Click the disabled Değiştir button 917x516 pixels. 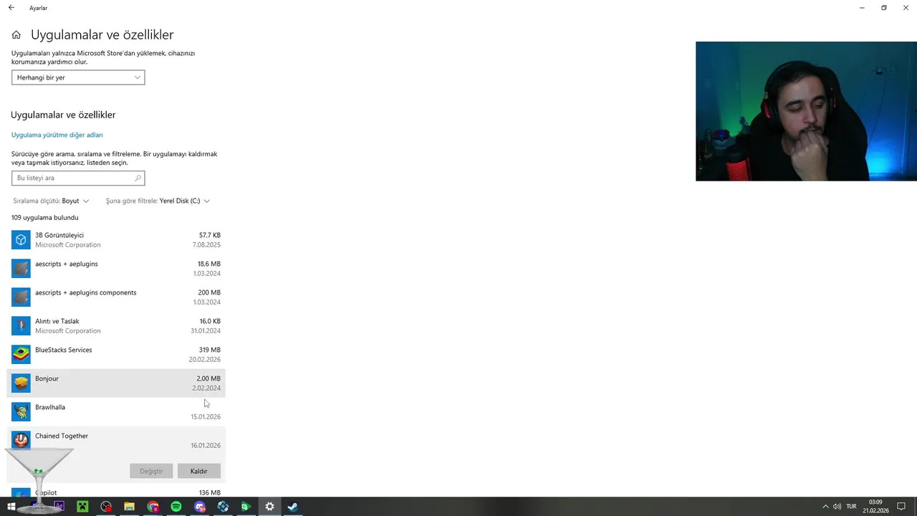pos(151,471)
